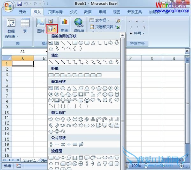Open the Shapes dropdown button

coord(52,29)
